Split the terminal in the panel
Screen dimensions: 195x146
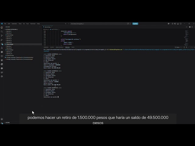click(x=184, y=47)
